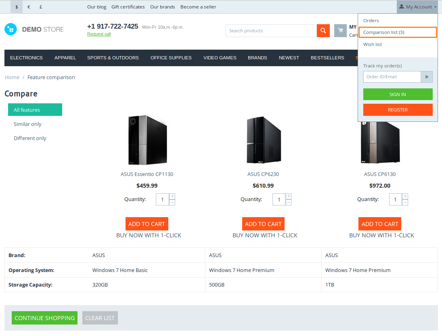442x335 pixels.
Task: Click Continue Shopping button
Action: pyautogui.click(x=44, y=318)
